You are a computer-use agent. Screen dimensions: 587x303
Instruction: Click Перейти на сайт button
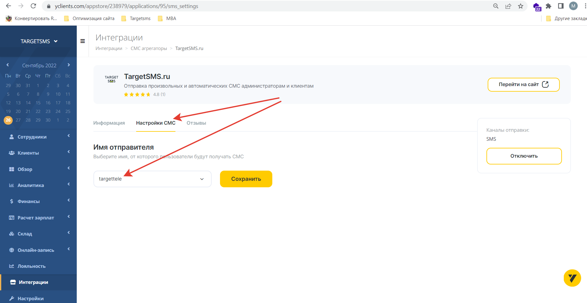524,85
